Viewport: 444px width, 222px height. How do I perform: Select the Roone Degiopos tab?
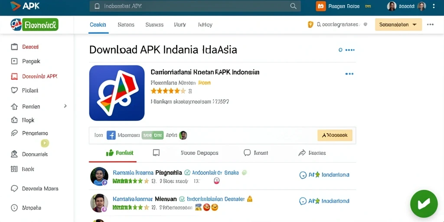199,153
